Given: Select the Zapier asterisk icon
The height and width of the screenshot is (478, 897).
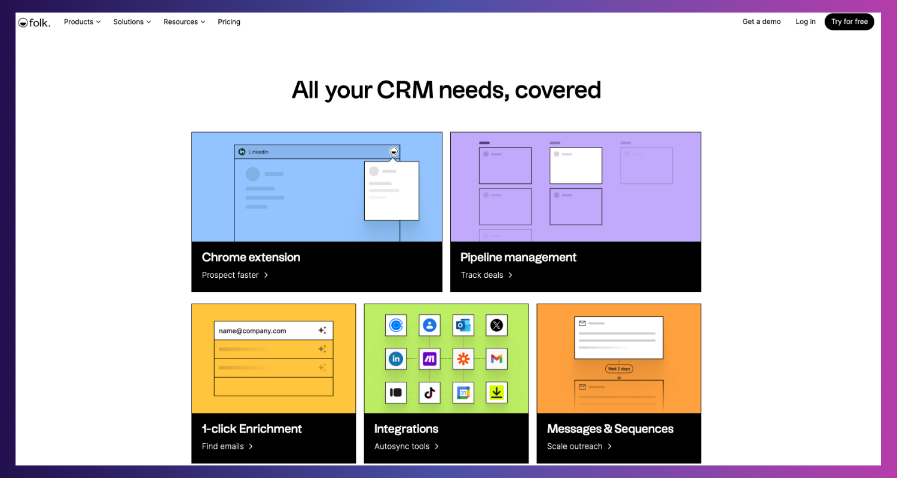Looking at the screenshot, I should [x=463, y=358].
